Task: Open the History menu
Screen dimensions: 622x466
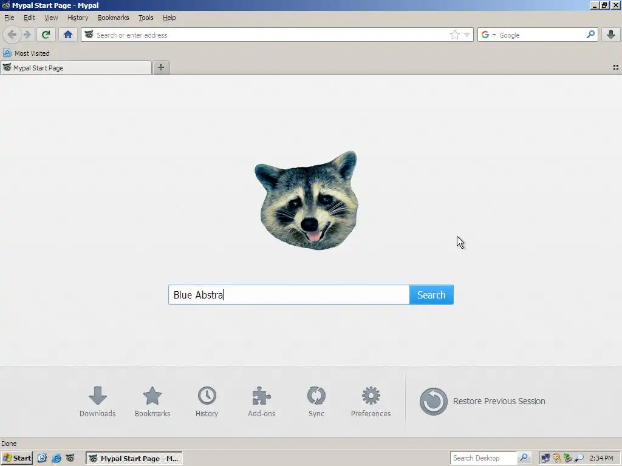Action: (77, 18)
